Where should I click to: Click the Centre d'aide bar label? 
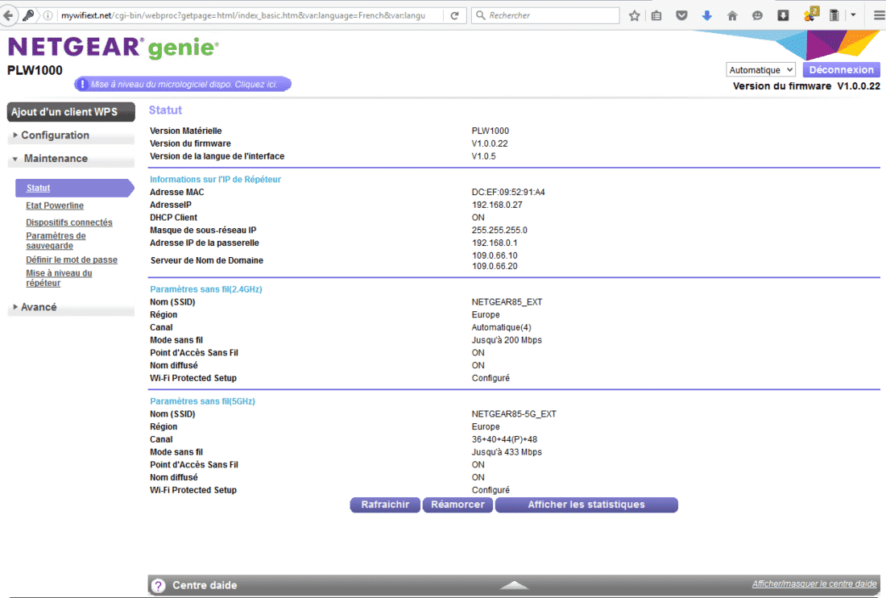coord(205,586)
